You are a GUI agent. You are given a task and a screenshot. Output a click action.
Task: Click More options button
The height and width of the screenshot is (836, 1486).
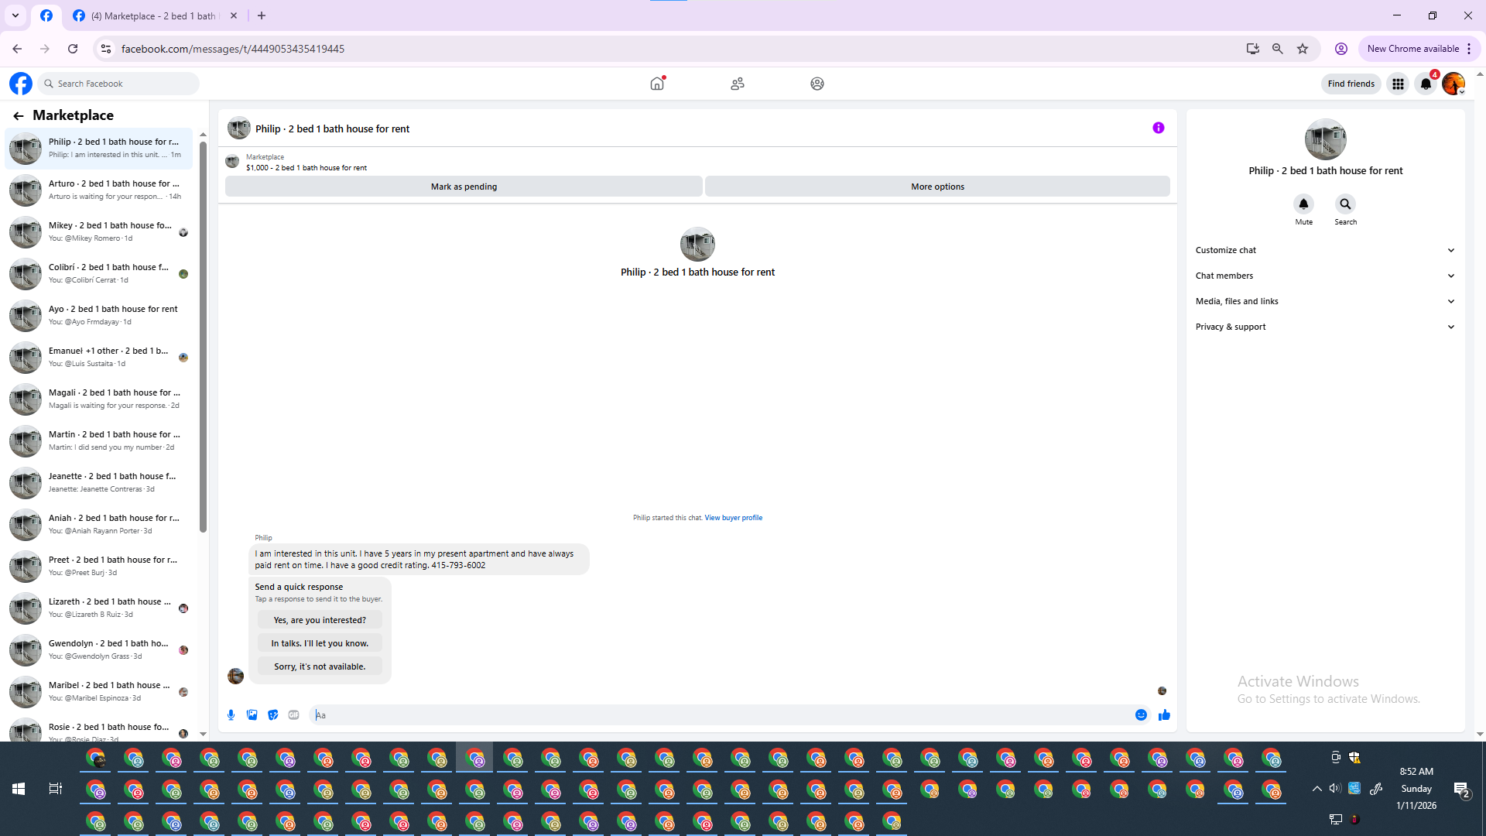[x=937, y=187]
